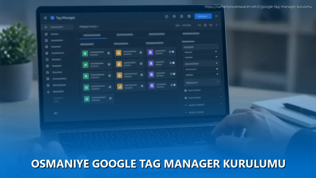Click the OSMANIYE GOOGLE TAG MANAGER KURULUMU title
Viewport: 316px width, 178px height.
[158, 164]
